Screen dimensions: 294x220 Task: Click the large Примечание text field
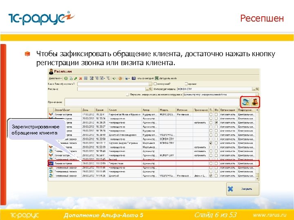click(152, 102)
